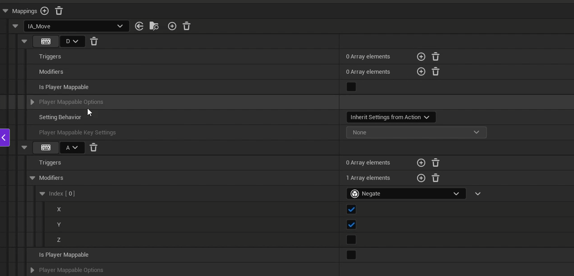This screenshot has height=276, width=574.
Task: Click the '1 Array elements' text
Action: (368, 178)
